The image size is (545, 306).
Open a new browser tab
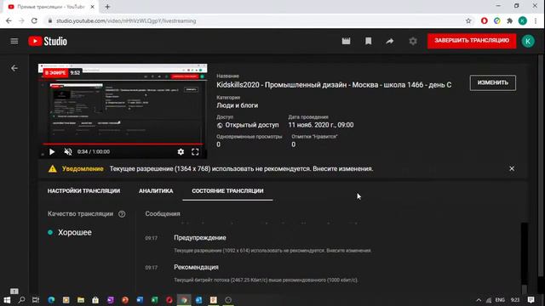coord(107,7)
